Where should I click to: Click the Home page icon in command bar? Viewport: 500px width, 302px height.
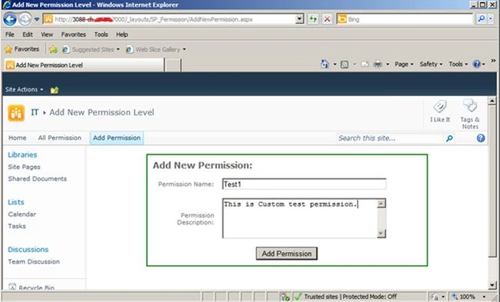point(325,64)
